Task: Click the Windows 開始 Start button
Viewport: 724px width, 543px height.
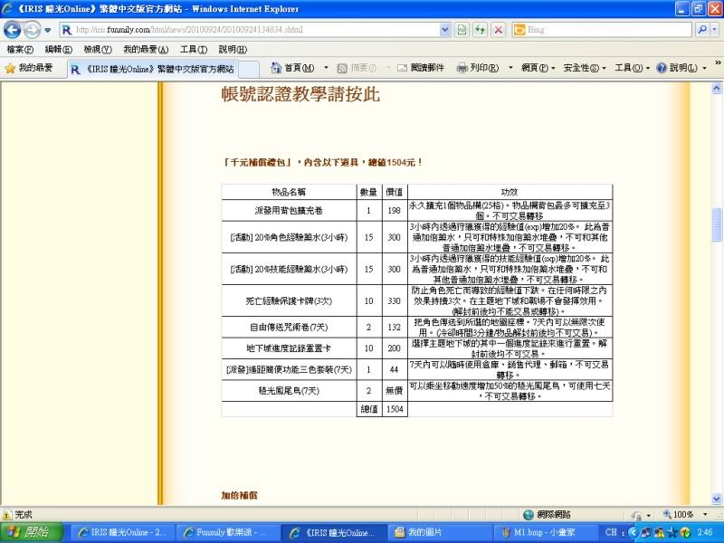Action: pos(27,531)
